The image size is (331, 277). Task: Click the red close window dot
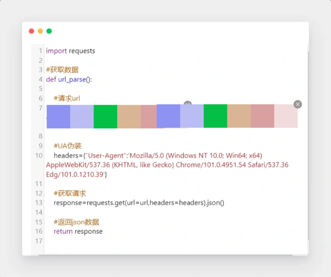pos(32,31)
